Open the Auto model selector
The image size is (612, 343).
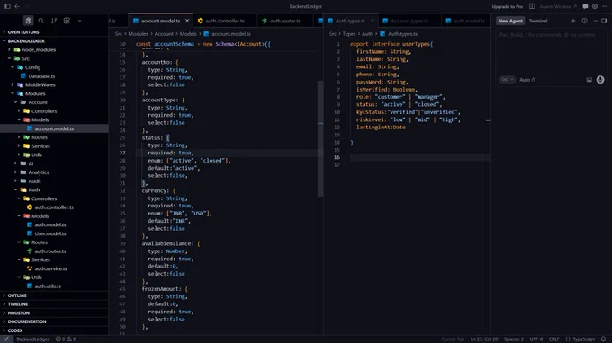click(527, 80)
